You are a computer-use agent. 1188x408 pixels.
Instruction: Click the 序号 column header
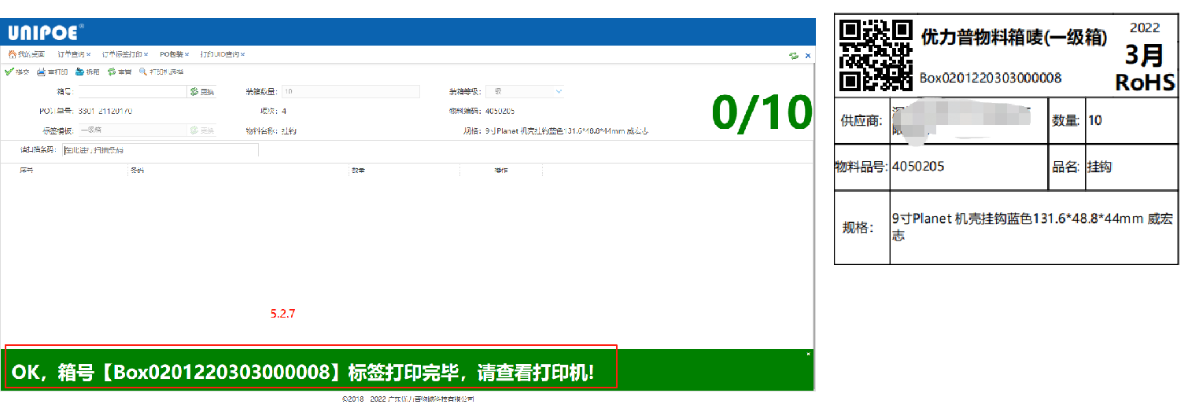click(26, 170)
